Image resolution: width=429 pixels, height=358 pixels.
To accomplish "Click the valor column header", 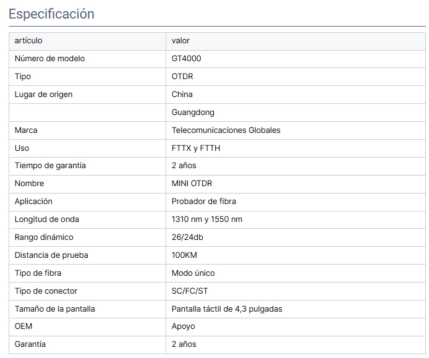I will (181, 41).
